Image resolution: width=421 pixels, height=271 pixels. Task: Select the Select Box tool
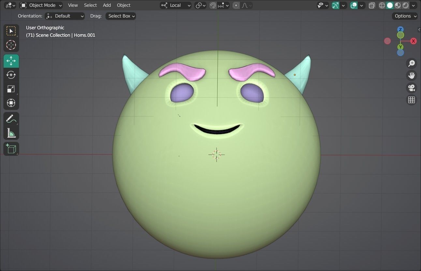click(x=11, y=31)
